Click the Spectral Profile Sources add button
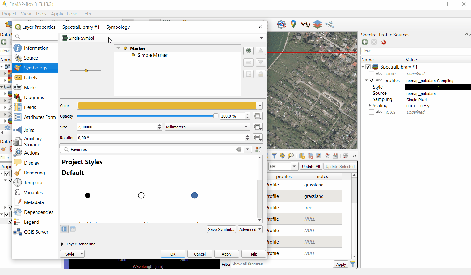The height and width of the screenshot is (275, 471). click(x=365, y=42)
